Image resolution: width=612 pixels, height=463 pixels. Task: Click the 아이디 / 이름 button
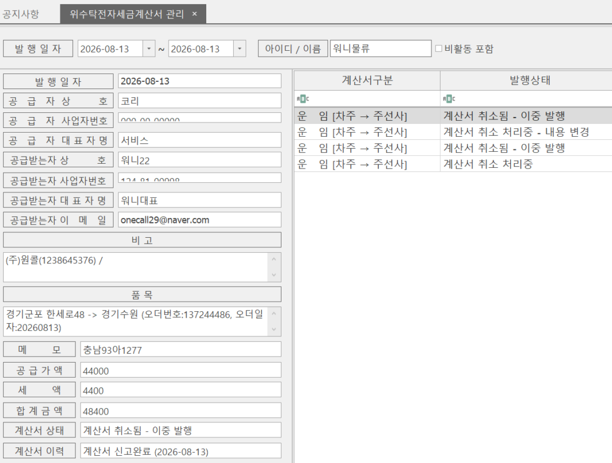293,49
